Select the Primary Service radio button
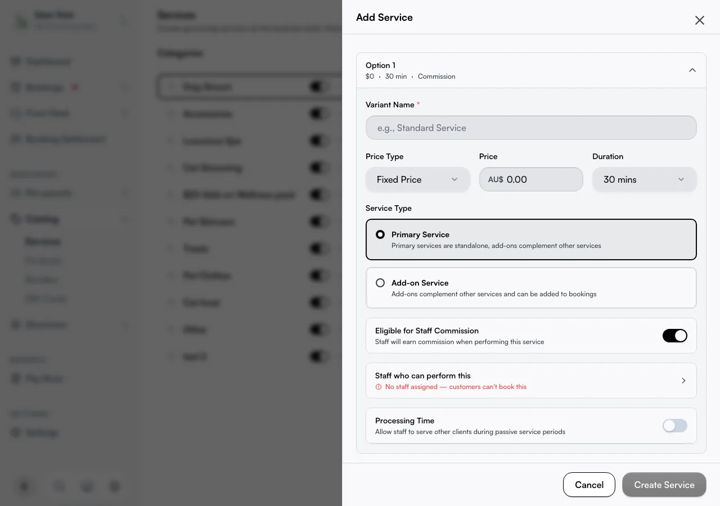 380,234
